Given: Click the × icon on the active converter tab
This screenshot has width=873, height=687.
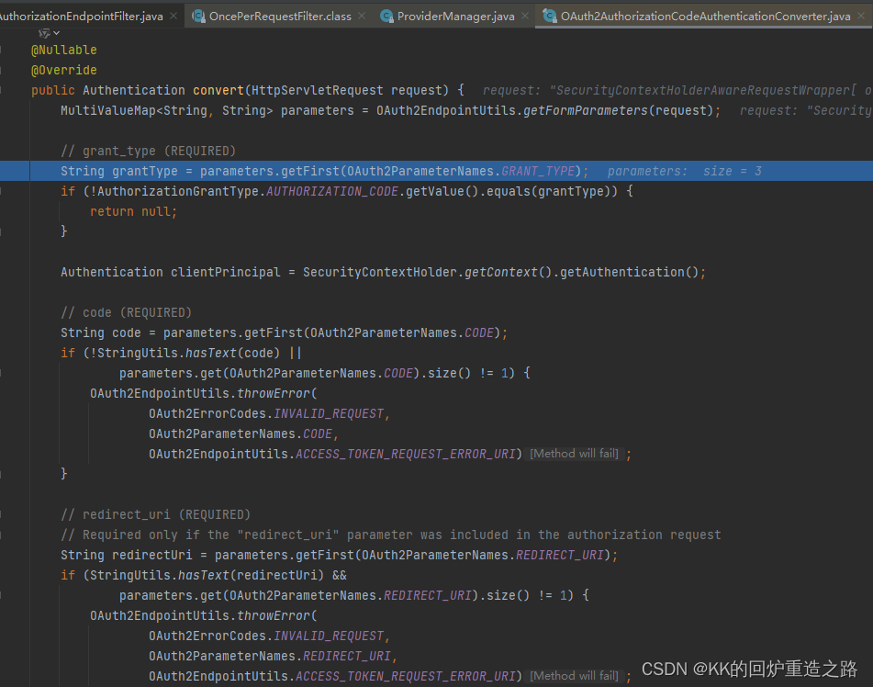Looking at the screenshot, I should pos(861,16).
